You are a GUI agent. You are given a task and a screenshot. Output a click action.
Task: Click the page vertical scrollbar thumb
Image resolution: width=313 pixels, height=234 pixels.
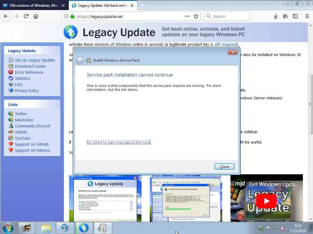[310, 104]
